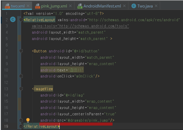The height and width of the screenshot is (130, 183).
Task: Click line number 10 in the gutter
Action: (6, 70)
